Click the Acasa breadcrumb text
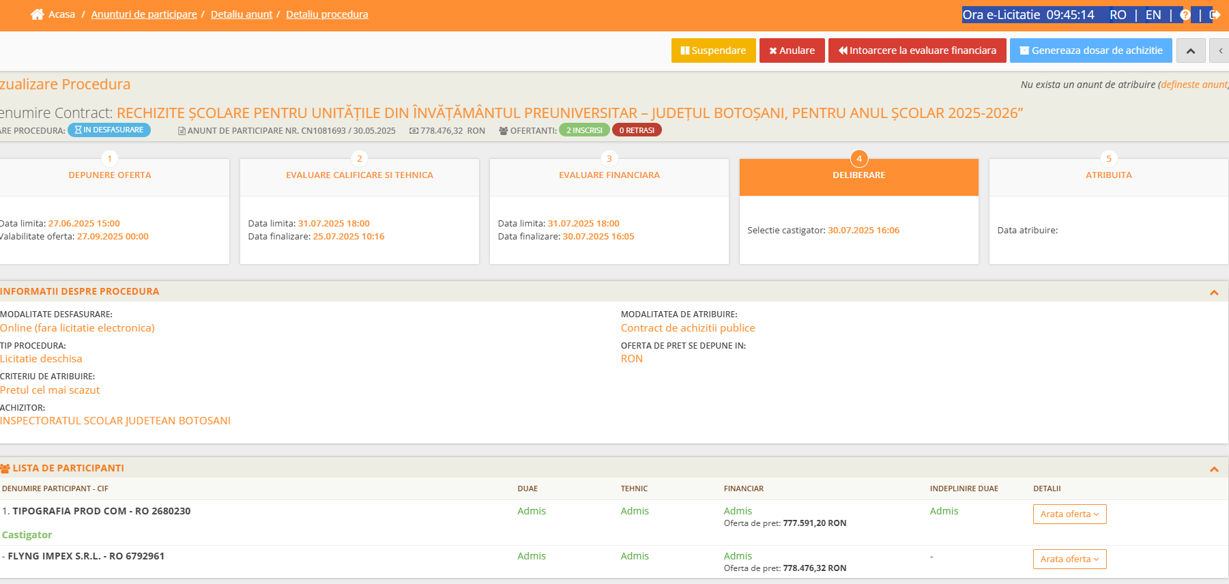The width and height of the screenshot is (1229, 584). click(61, 14)
